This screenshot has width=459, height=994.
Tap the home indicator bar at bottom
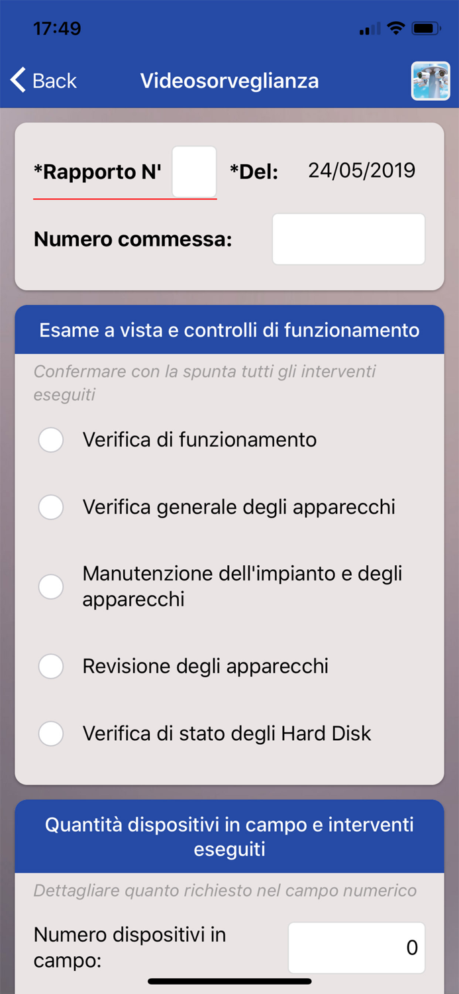229,981
